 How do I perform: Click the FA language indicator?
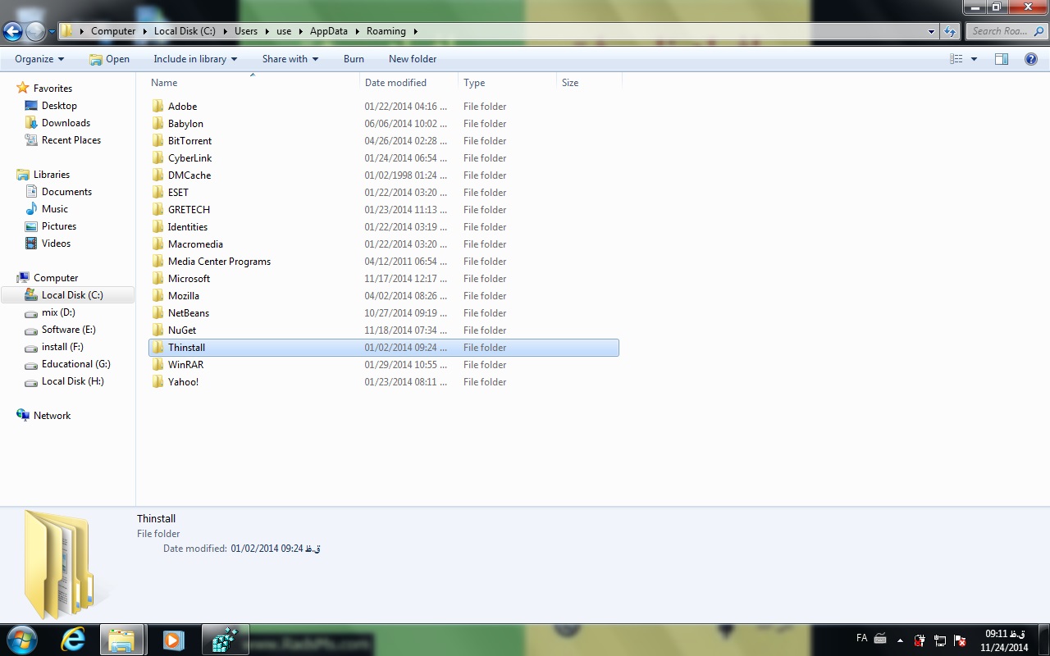coord(861,638)
